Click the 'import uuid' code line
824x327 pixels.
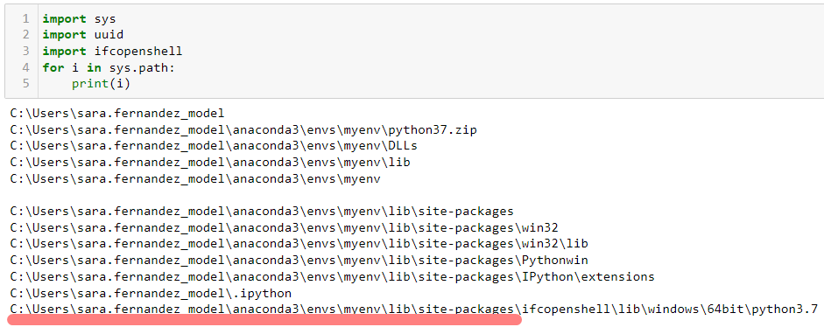tap(82, 35)
